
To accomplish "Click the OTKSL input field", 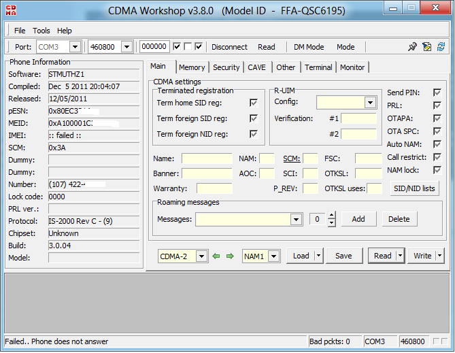I will pos(368,173).
